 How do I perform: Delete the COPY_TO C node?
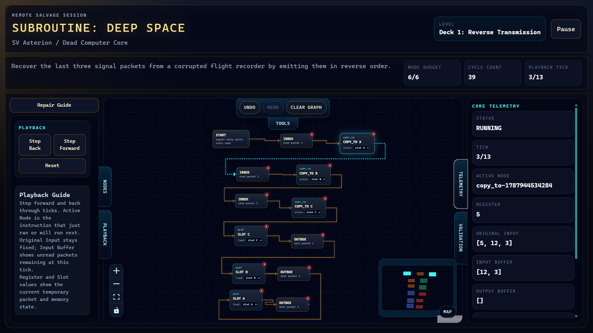pyautogui.click(x=325, y=199)
